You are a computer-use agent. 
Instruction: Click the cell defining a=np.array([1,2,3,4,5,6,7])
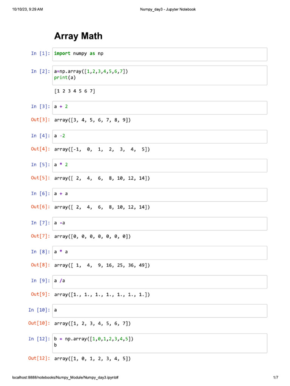(160, 75)
